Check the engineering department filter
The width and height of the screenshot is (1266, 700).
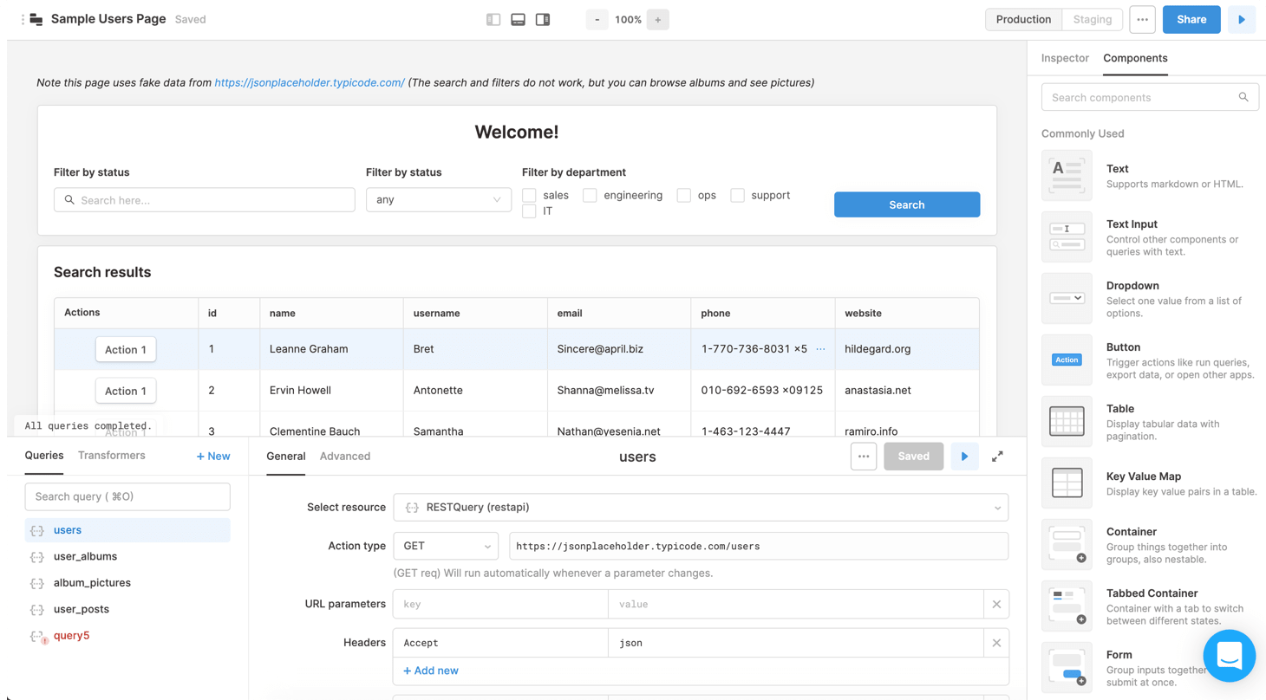point(590,195)
